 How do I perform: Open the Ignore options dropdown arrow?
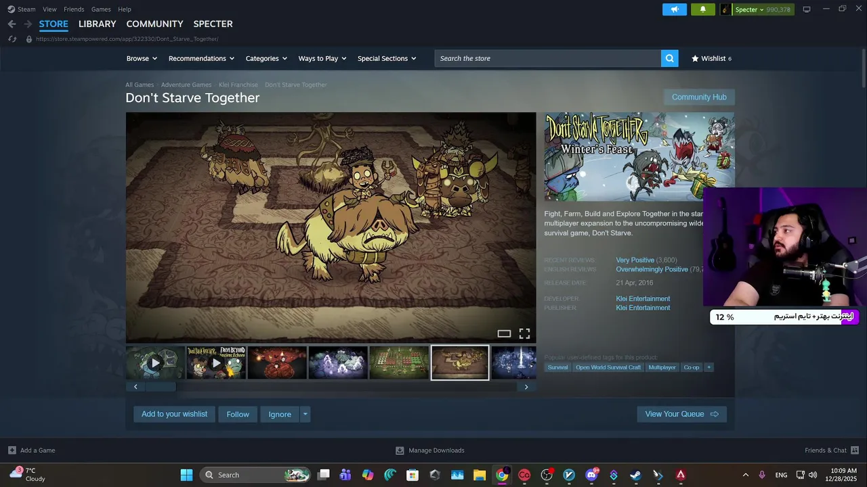coord(305,414)
